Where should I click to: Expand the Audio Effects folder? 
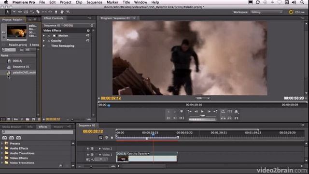tap(2, 148)
